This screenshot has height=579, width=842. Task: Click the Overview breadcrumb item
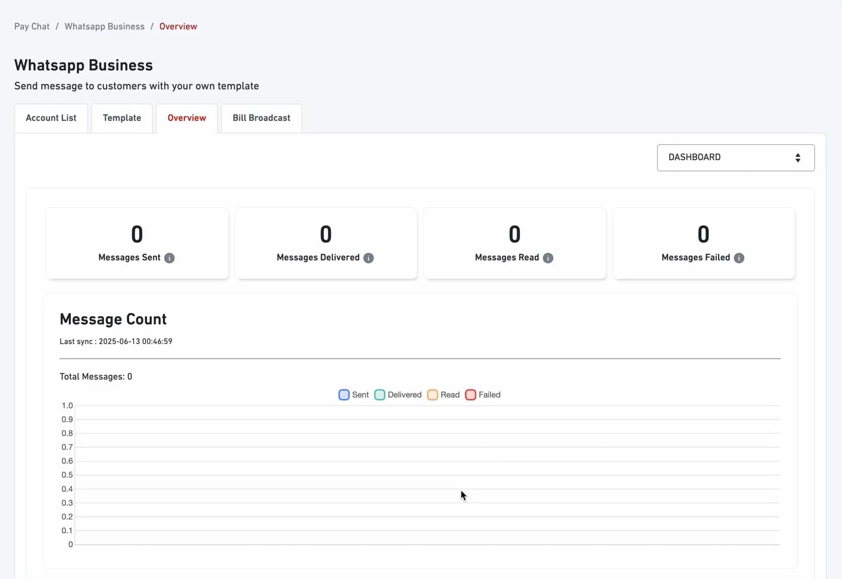click(x=178, y=26)
